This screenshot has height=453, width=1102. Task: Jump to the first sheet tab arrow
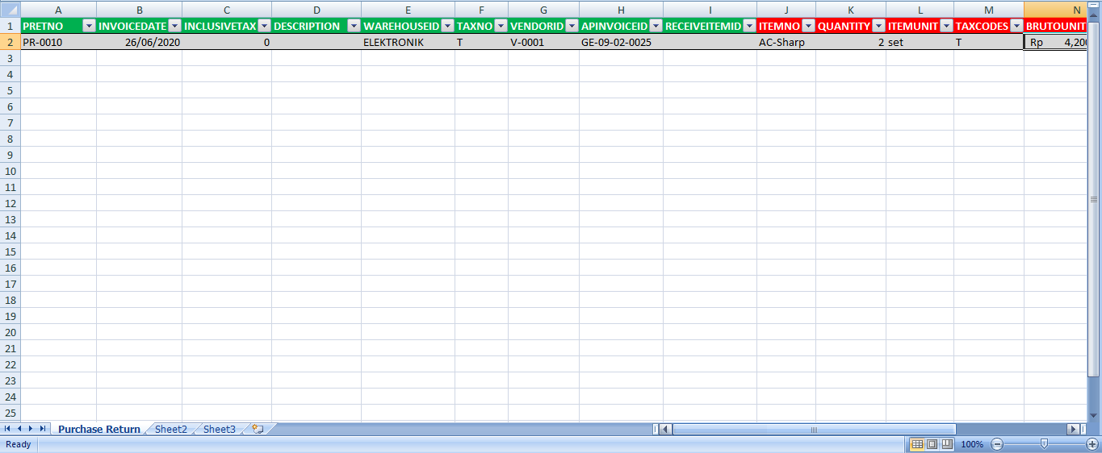pyautogui.click(x=7, y=429)
